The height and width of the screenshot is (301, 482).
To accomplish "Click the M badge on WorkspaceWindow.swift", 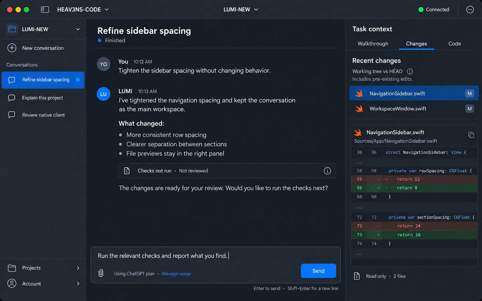I will [470, 109].
